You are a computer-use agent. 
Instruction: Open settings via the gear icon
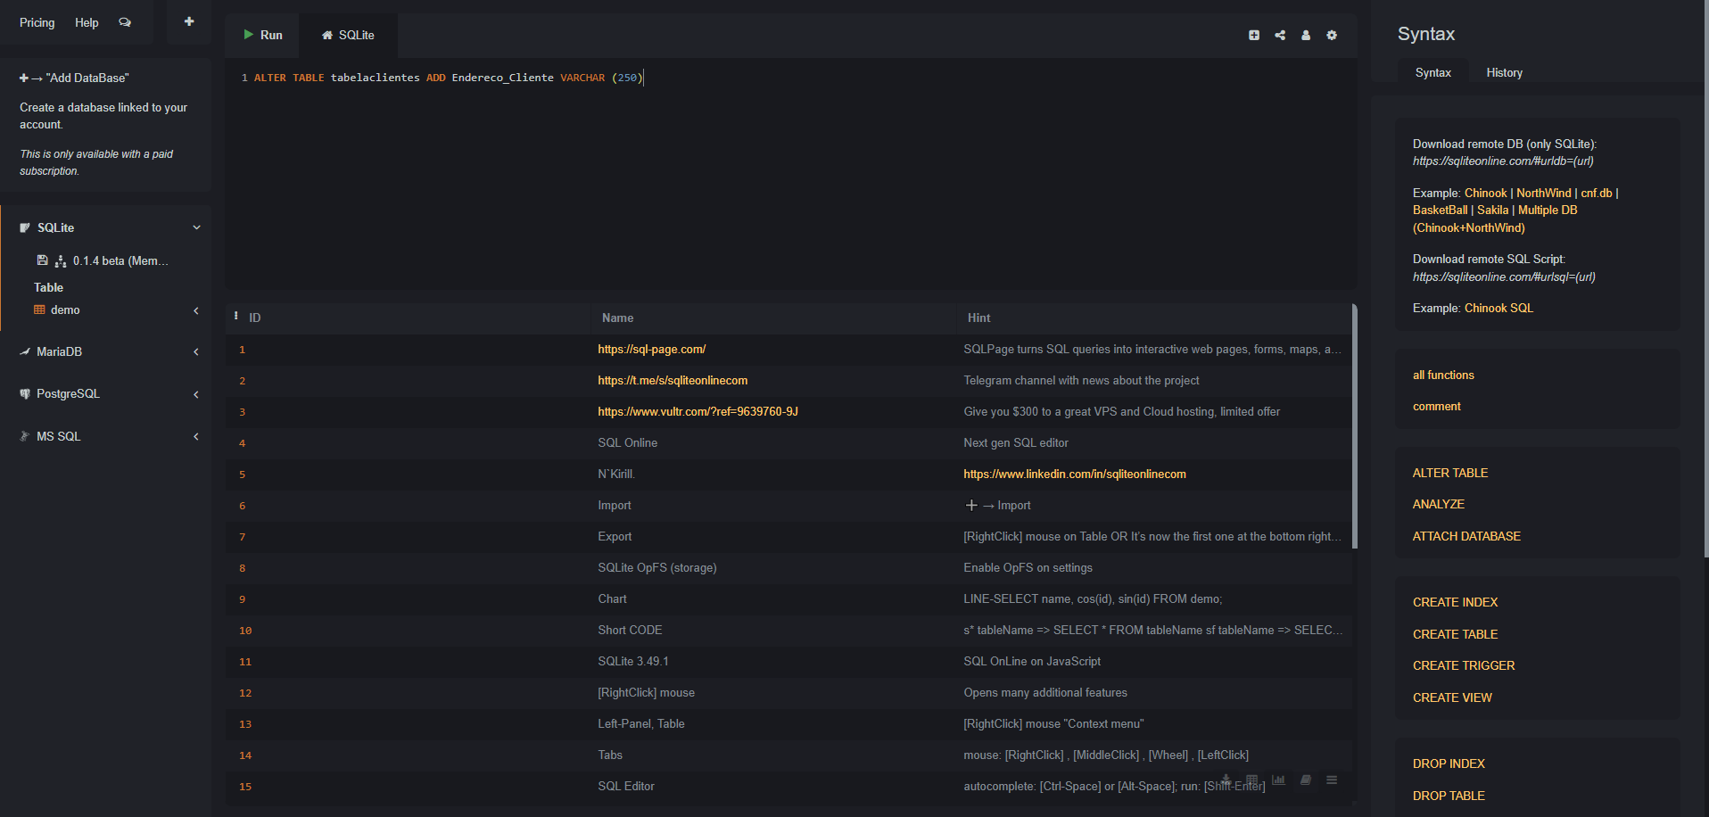(1332, 35)
